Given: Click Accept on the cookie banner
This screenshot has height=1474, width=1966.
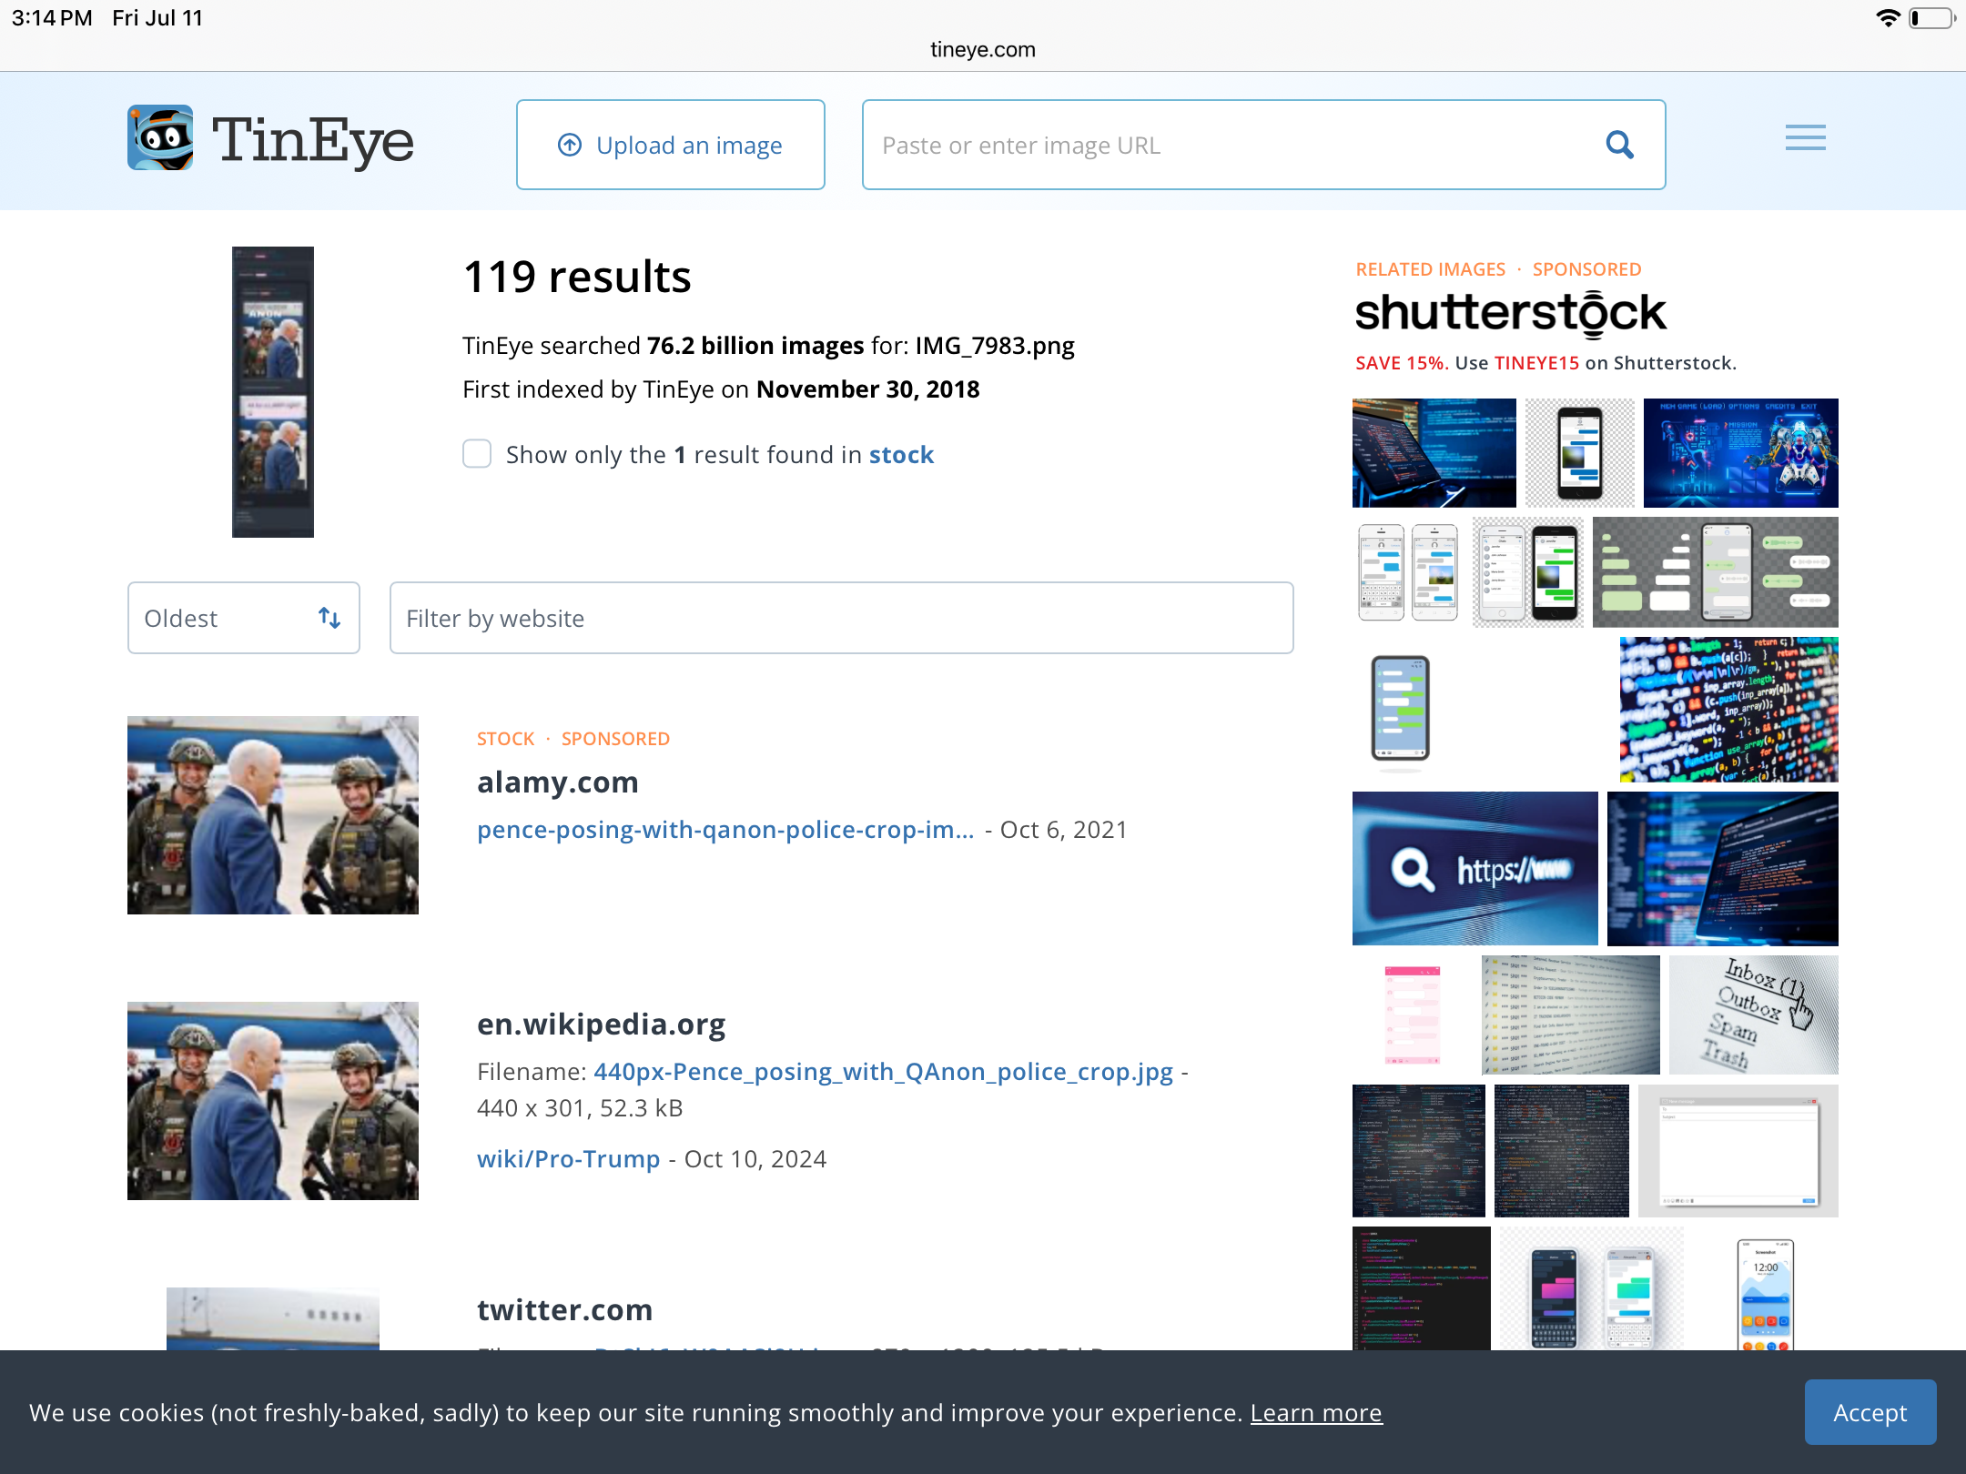Looking at the screenshot, I should (1870, 1412).
